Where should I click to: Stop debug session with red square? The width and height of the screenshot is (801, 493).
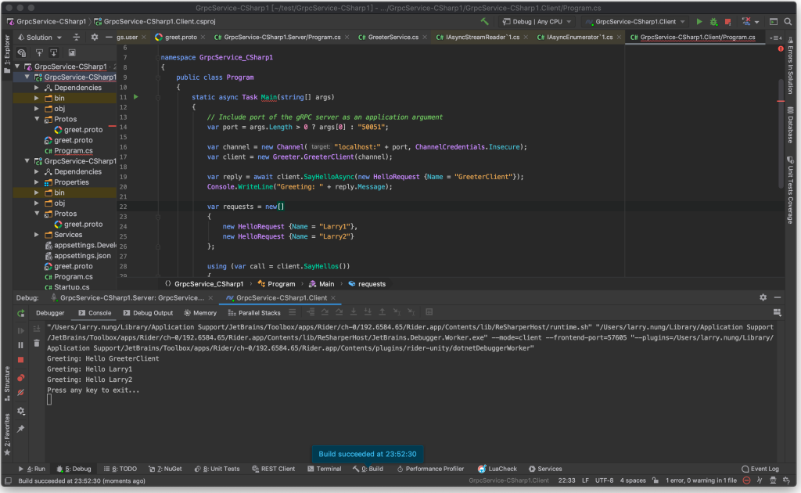tap(21, 360)
